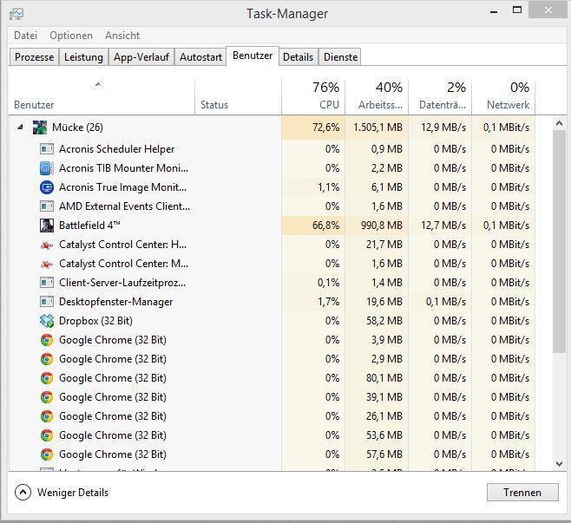Image resolution: width=571 pixels, height=523 pixels.
Task: Select the Benutzer tab
Action: point(253,56)
